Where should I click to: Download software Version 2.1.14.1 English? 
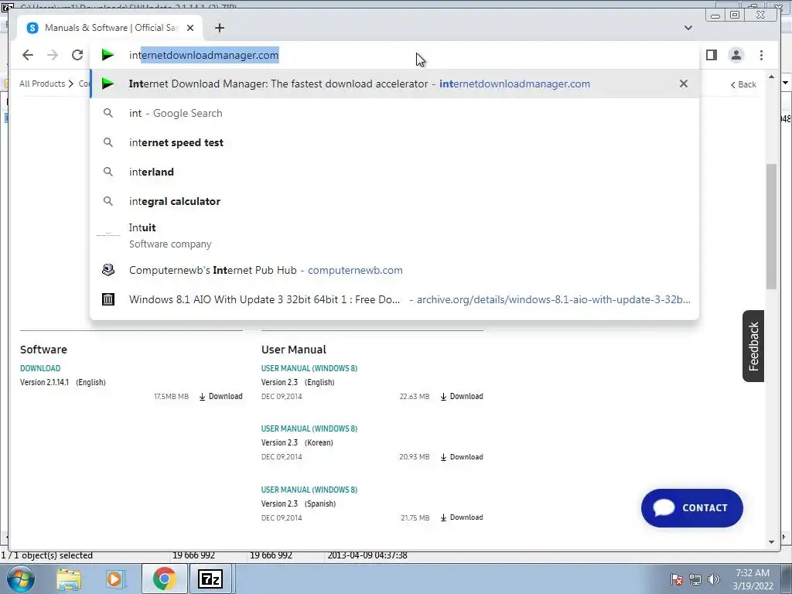(220, 397)
